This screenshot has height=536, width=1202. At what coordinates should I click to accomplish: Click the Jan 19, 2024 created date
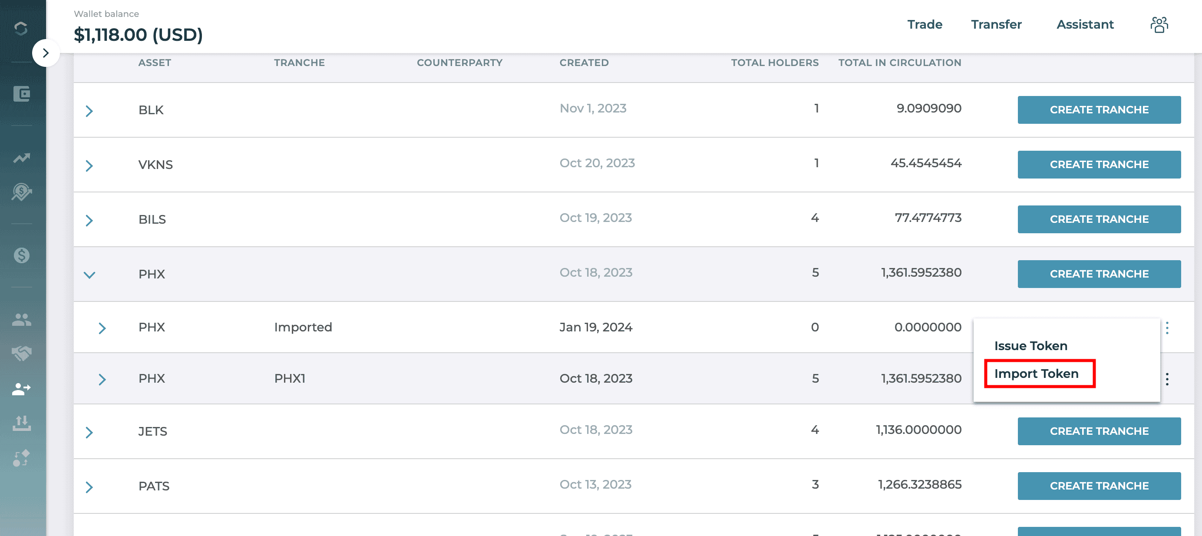(x=596, y=328)
